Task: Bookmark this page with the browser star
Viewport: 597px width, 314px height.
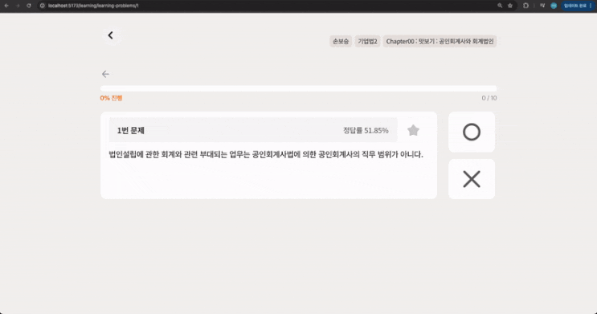Action: (510, 6)
